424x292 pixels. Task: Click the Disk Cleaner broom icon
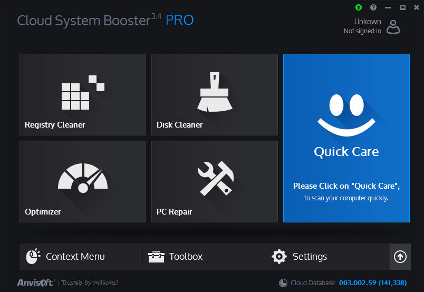215,92
